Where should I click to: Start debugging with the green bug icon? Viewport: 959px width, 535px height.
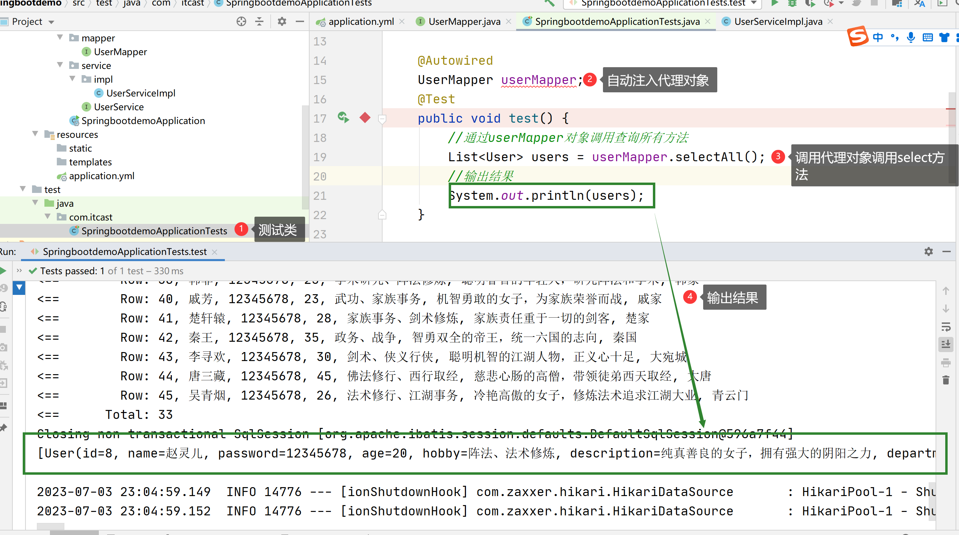(792, 3)
